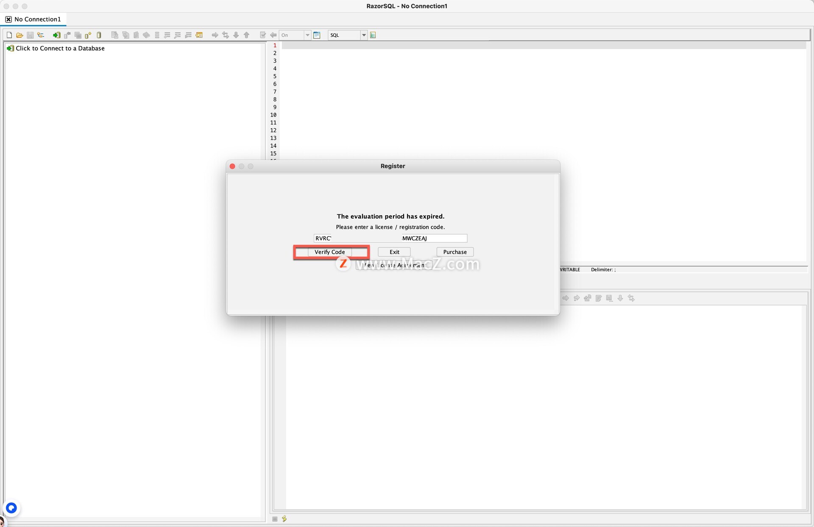Screen dimensions: 814x527
Task: Click the 'Delimiter: ;' status text
Action: click(603, 269)
